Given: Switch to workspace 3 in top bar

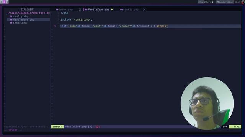Looking at the screenshot, I should 7,2.
